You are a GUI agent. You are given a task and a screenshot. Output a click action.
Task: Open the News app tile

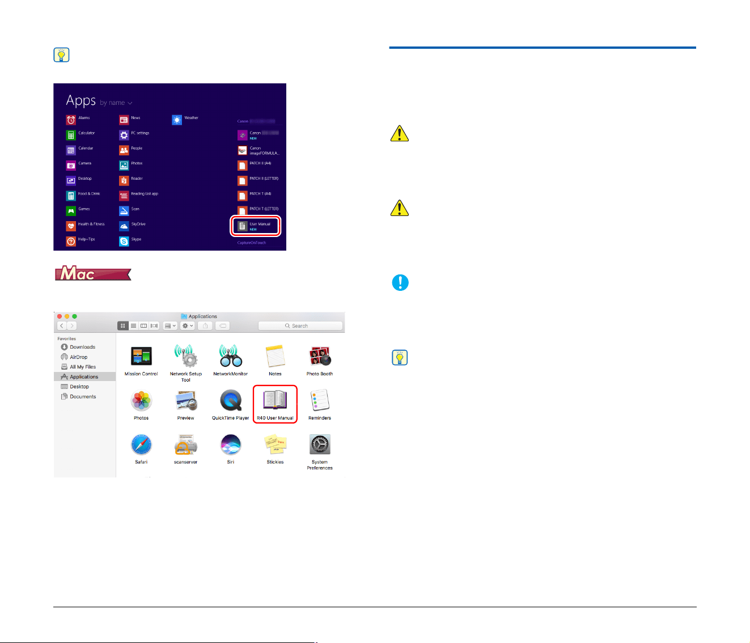[130, 120]
